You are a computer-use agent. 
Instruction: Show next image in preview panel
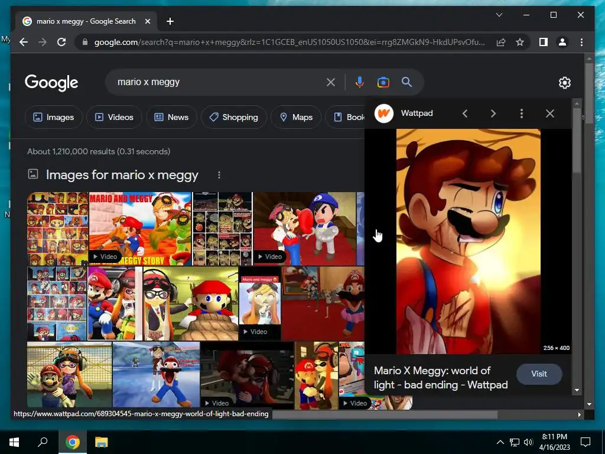click(493, 113)
